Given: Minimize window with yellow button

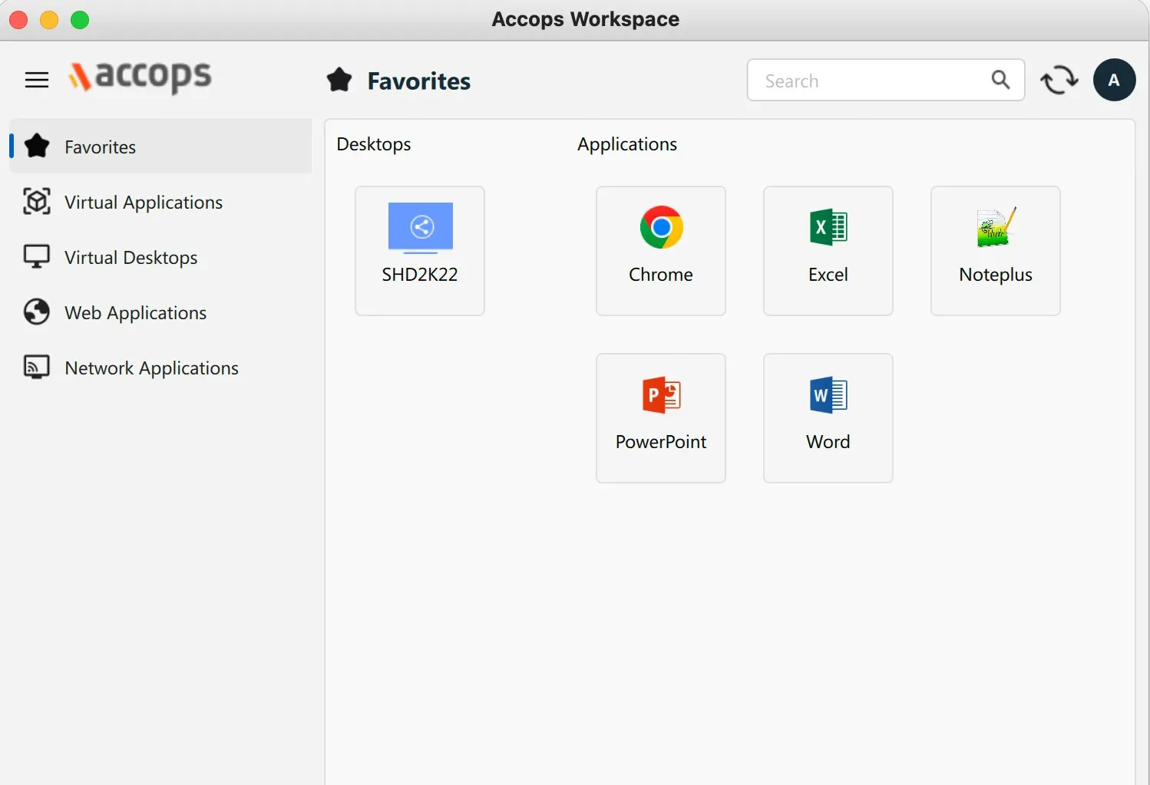Looking at the screenshot, I should pyautogui.click(x=49, y=19).
